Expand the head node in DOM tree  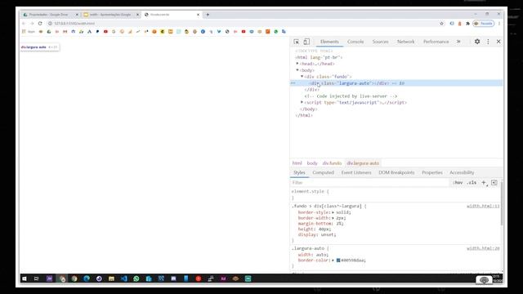click(x=297, y=64)
